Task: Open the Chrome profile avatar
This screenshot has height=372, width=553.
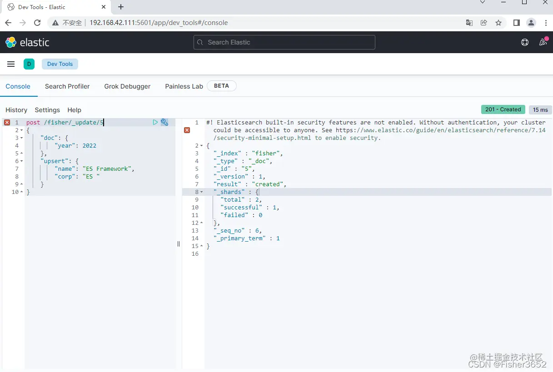Action: click(x=531, y=23)
